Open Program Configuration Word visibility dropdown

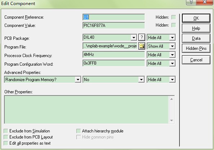[172, 64]
